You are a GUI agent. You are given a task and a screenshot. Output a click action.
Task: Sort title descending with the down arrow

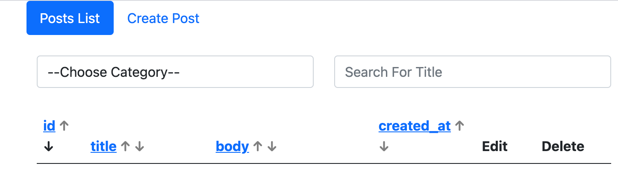[140, 146]
